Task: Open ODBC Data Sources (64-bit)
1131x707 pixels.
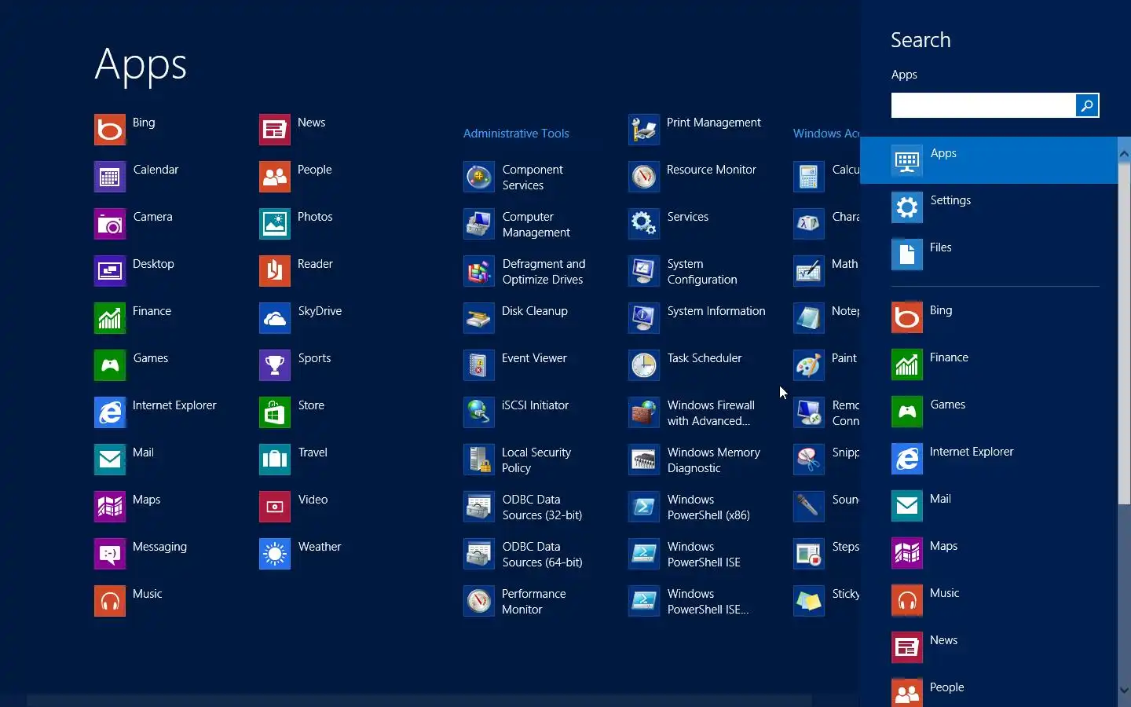Action: (479, 554)
